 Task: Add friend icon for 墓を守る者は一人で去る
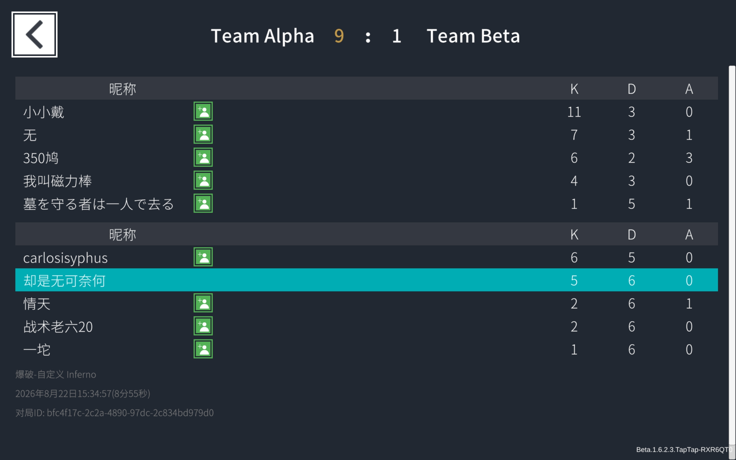pos(203,203)
